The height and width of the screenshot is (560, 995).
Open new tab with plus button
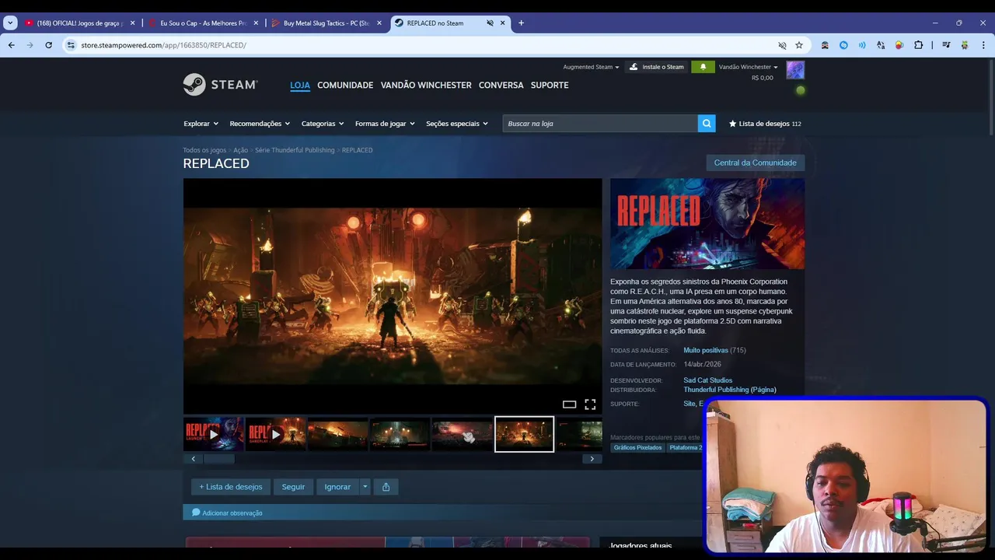(521, 23)
